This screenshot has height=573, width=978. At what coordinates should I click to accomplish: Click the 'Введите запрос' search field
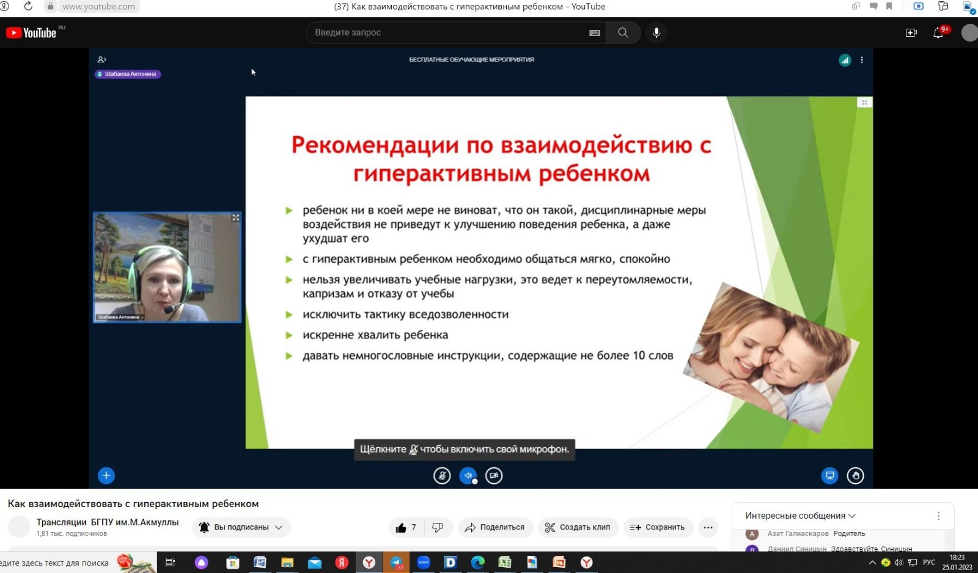(449, 32)
